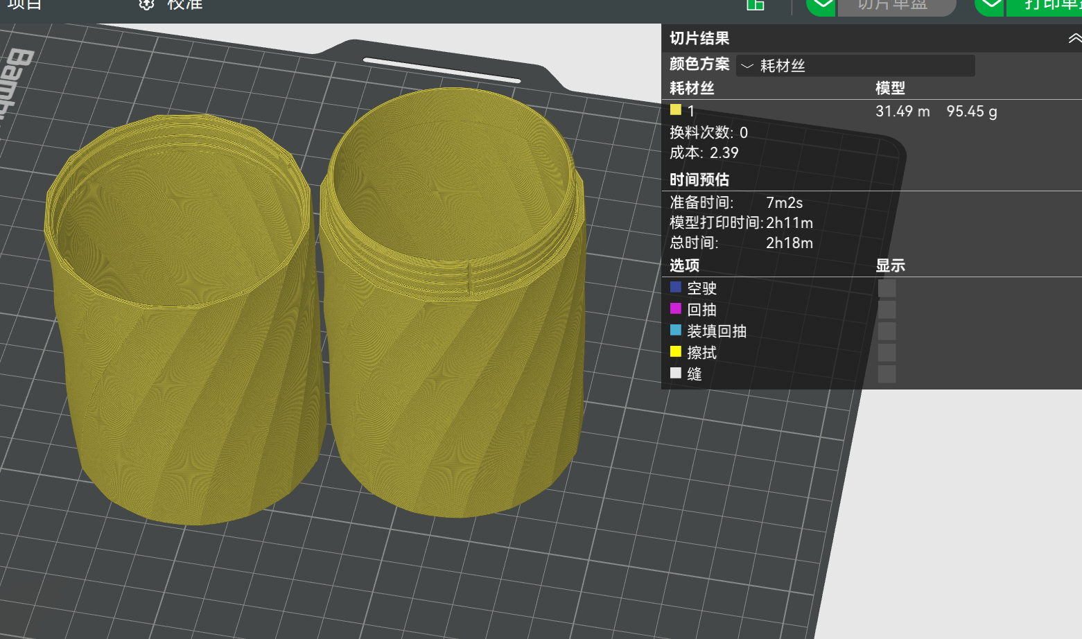
Task: Click the 模型 column heading
Action: (x=890, y=88)
